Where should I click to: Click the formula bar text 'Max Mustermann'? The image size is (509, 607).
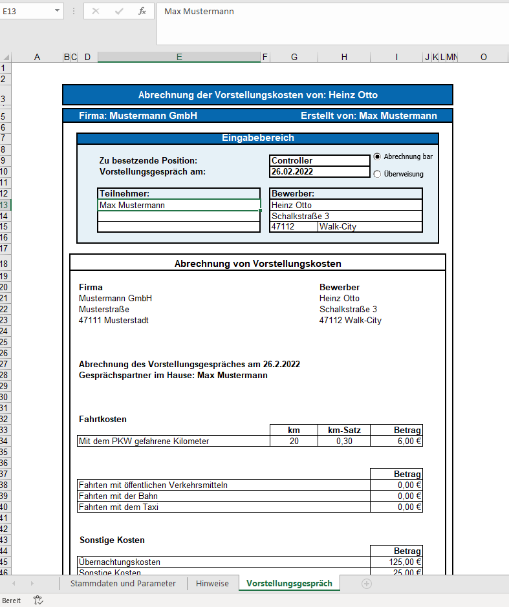(x=199, y=12)
